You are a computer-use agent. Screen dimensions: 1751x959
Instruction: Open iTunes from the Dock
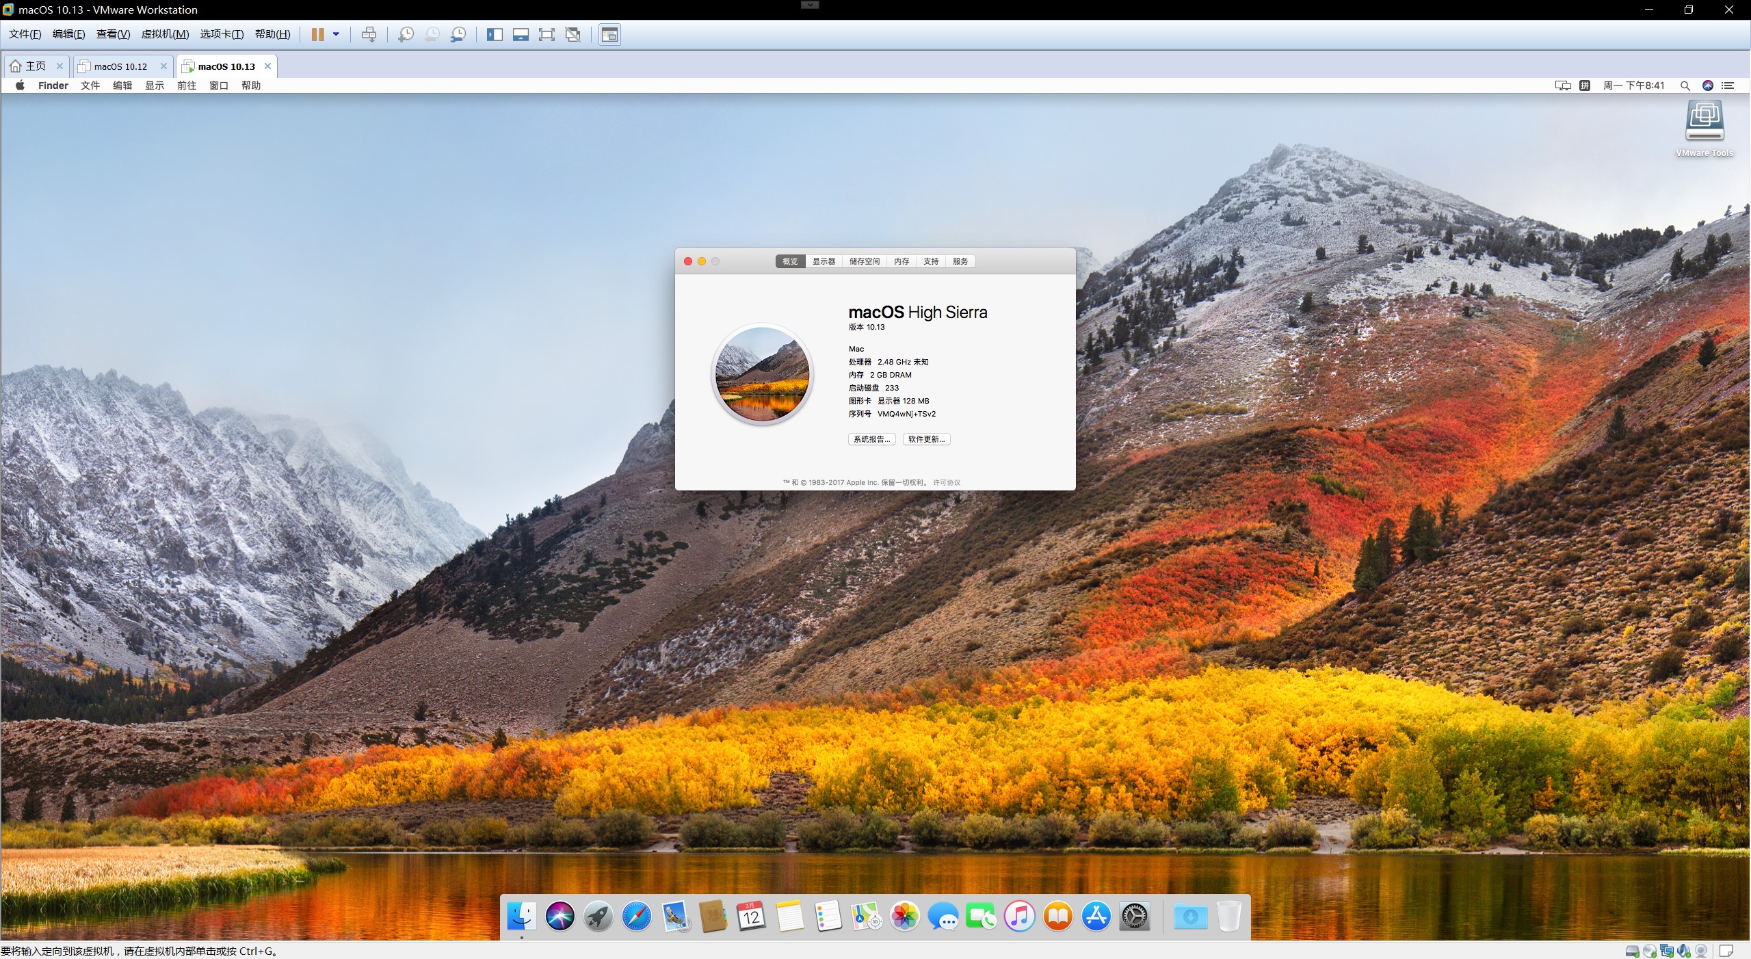[1020, 916]
